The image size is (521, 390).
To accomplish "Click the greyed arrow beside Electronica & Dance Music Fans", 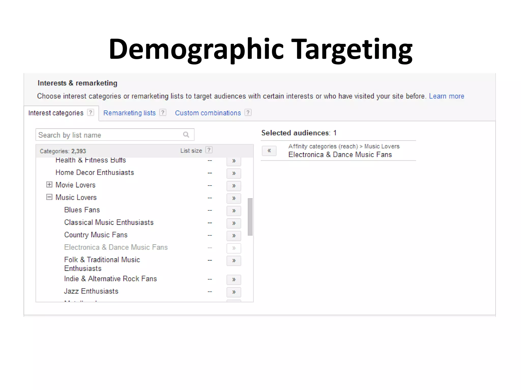I will (234, 248).
